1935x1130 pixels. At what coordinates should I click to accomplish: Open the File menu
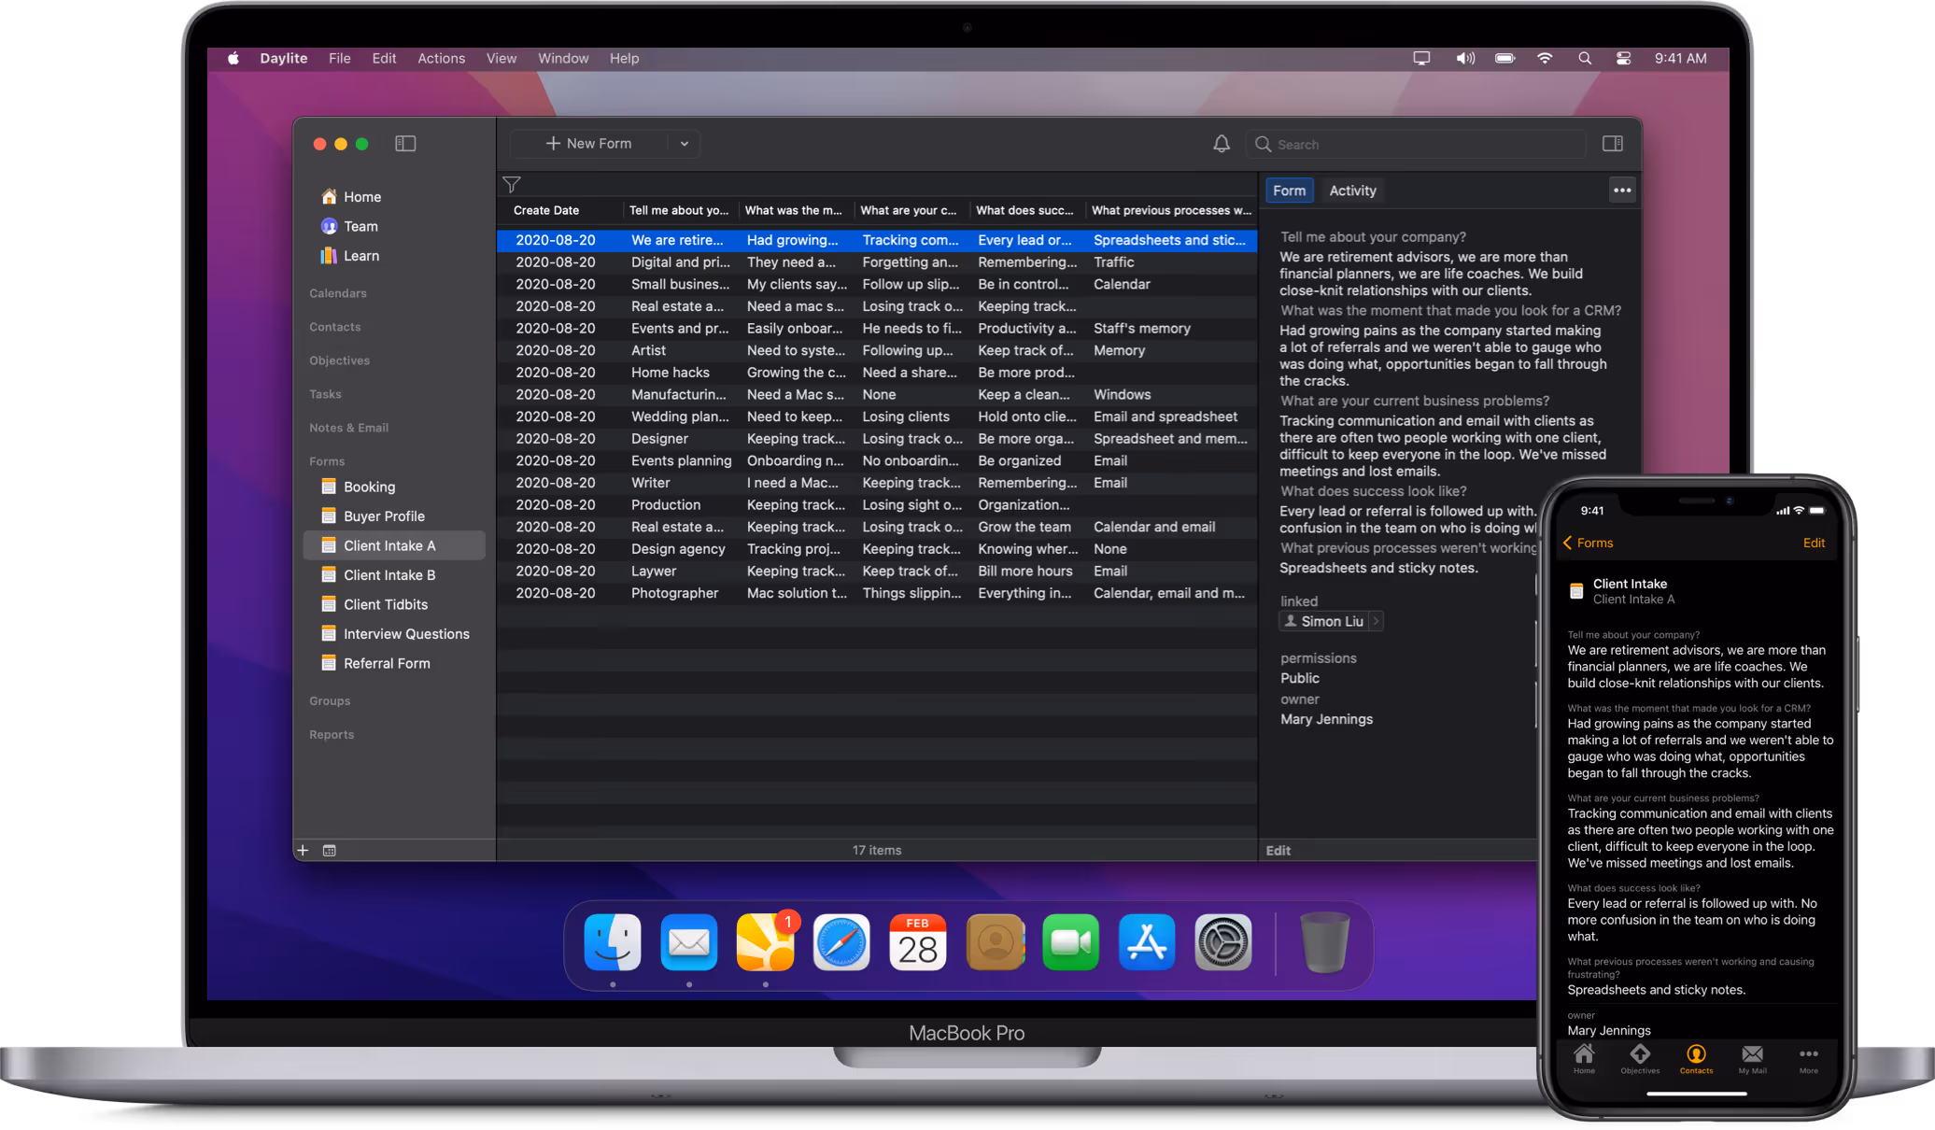click(340, 58)
